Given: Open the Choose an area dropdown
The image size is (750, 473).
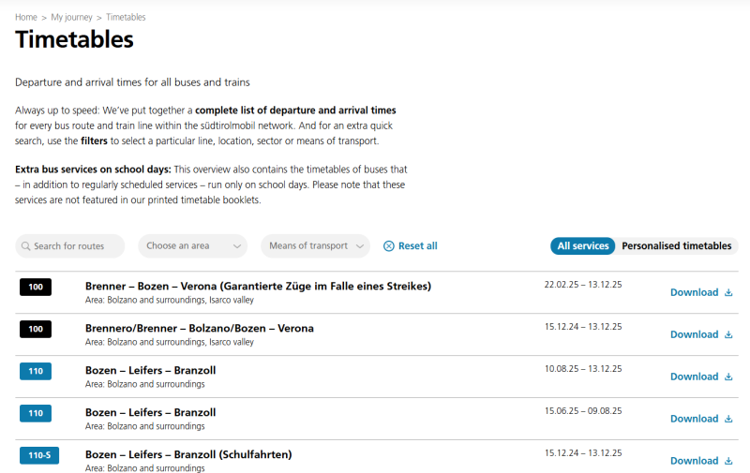Looking at the screenshot, I should [x=192, y=246].
